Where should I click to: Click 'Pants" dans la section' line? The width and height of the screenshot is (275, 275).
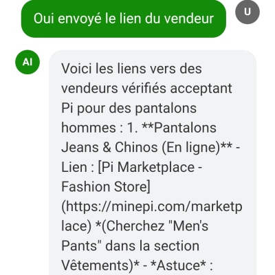(x=130, y=246)
